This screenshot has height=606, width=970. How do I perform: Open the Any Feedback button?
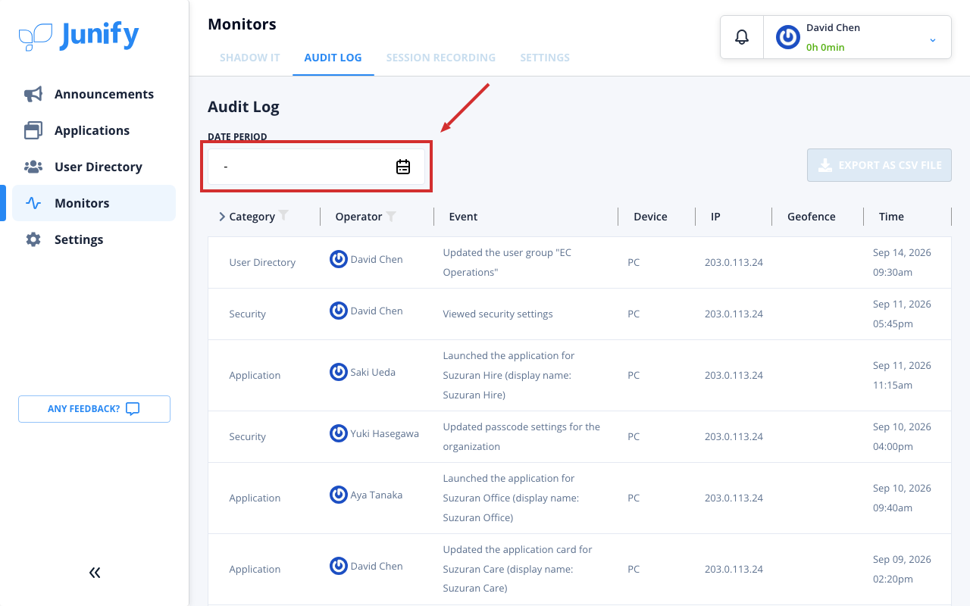coord(94,409)
